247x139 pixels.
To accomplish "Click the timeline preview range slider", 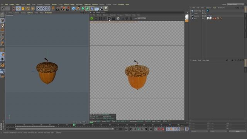I will click(64, 129).
